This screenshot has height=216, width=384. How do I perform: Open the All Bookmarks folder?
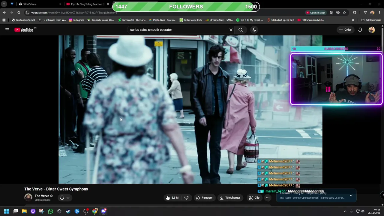coord(371,20)
